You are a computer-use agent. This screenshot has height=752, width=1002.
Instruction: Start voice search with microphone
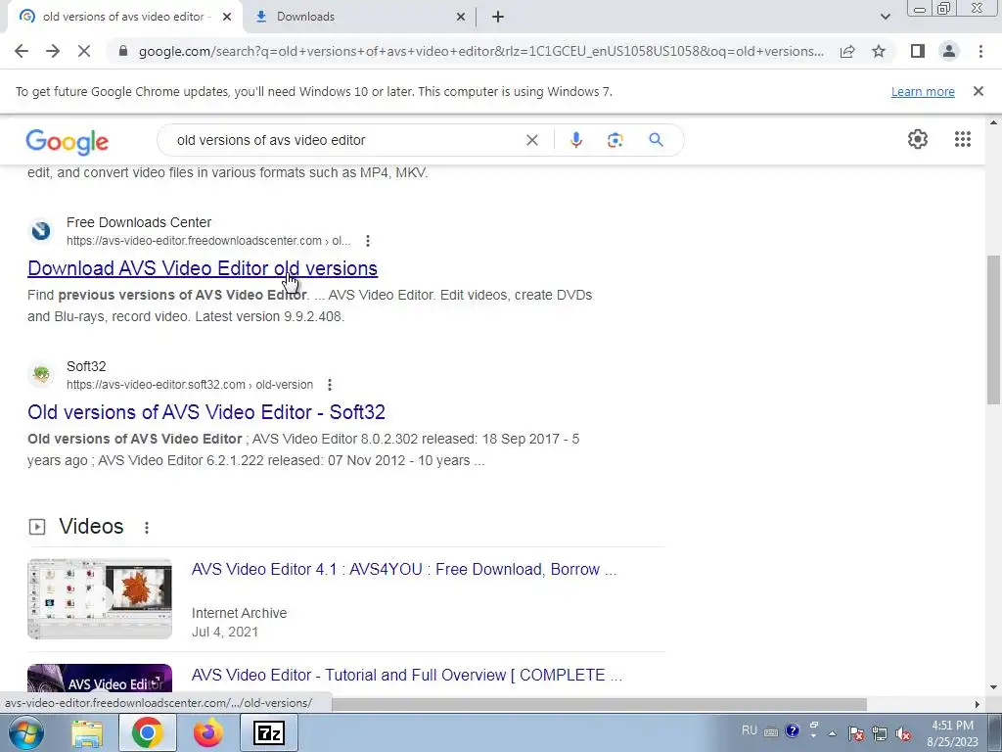click(x=575, y=140)
